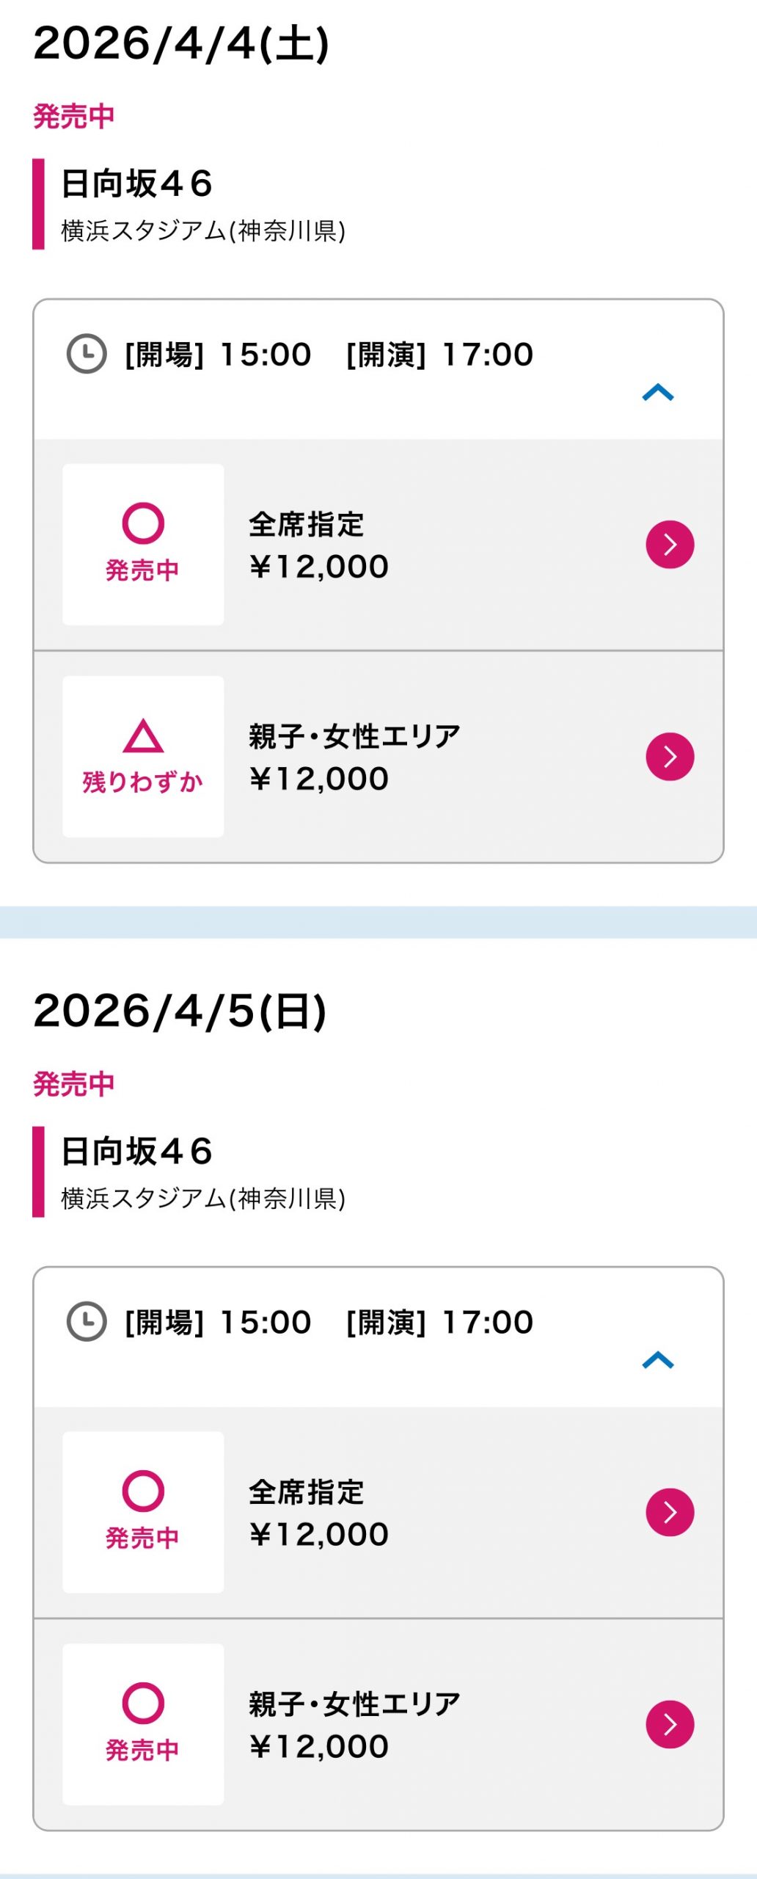Image resolution: width=757 pixels, height=1879 pixels.
Task: Open the 4/5 全席指定 pink arrow button
Action: coord(670,1512)
